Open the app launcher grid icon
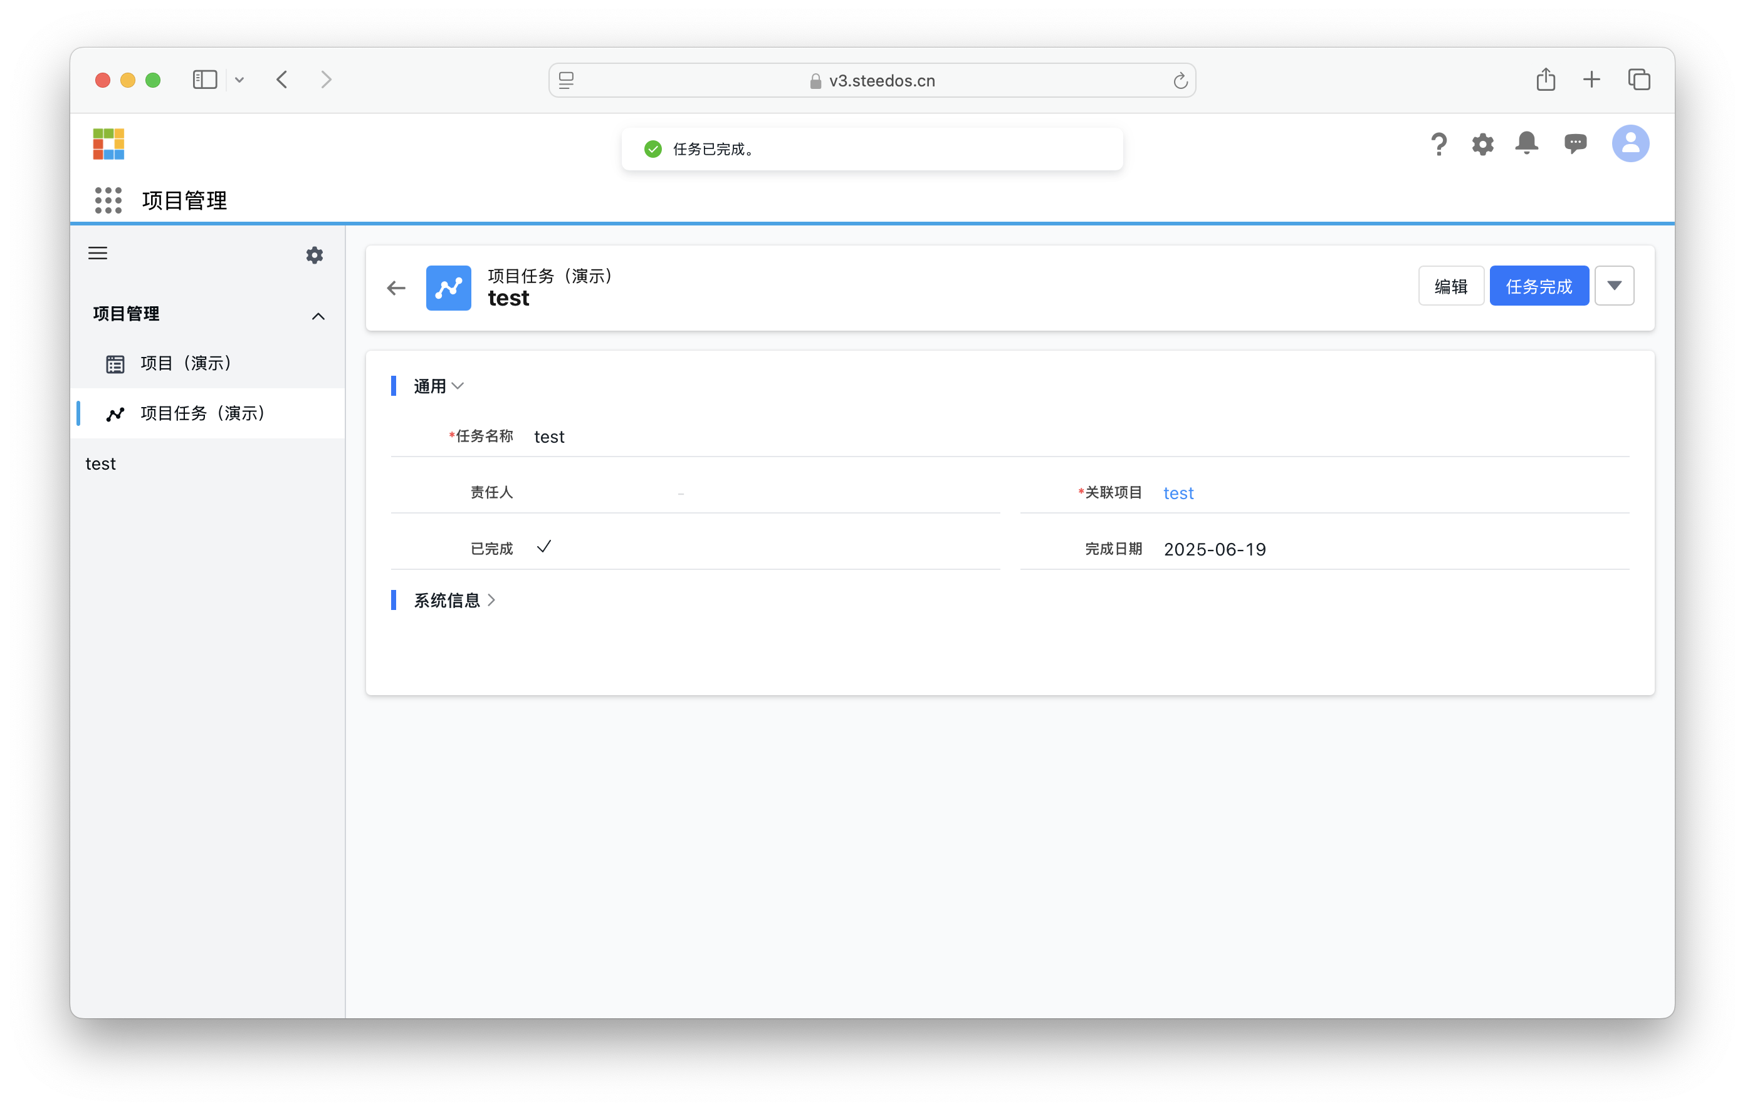 [108, 200]
